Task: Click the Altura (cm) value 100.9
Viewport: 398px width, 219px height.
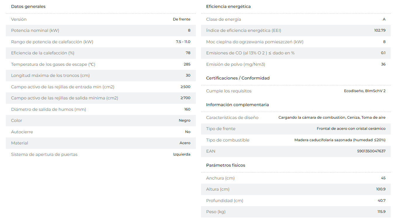Action: click(x=381, y=189)
